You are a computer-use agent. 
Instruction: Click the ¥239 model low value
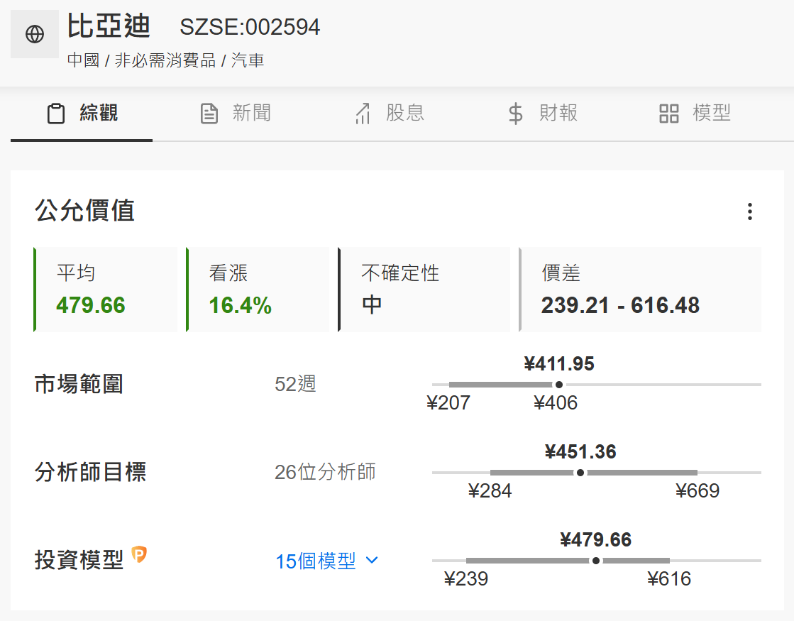(466, 579)
